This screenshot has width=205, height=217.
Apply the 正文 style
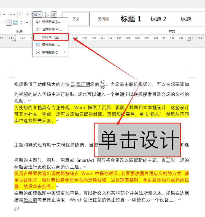tap(76, 19)
